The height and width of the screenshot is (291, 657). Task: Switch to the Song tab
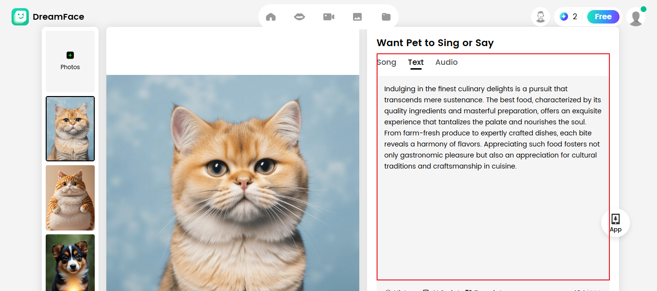(387, 62)
